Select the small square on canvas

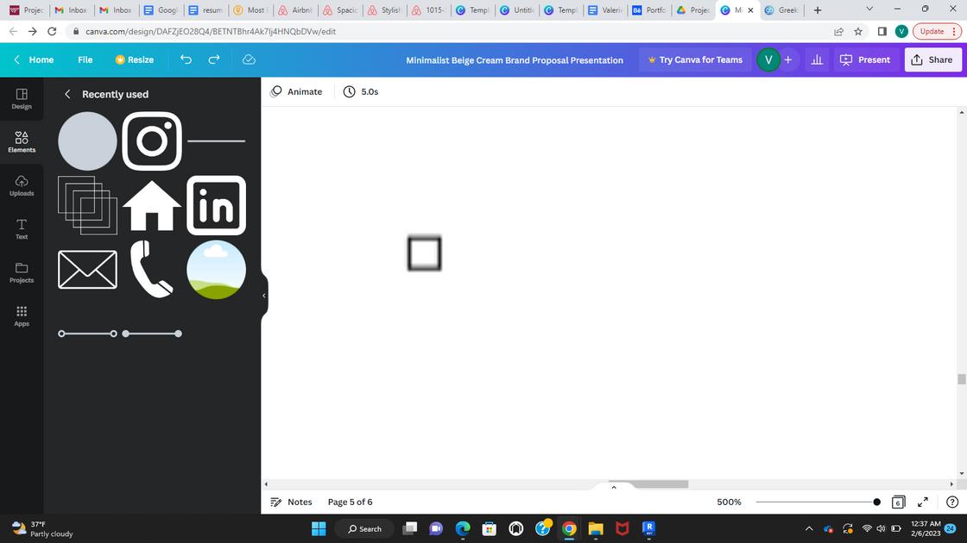pos(424,253)
